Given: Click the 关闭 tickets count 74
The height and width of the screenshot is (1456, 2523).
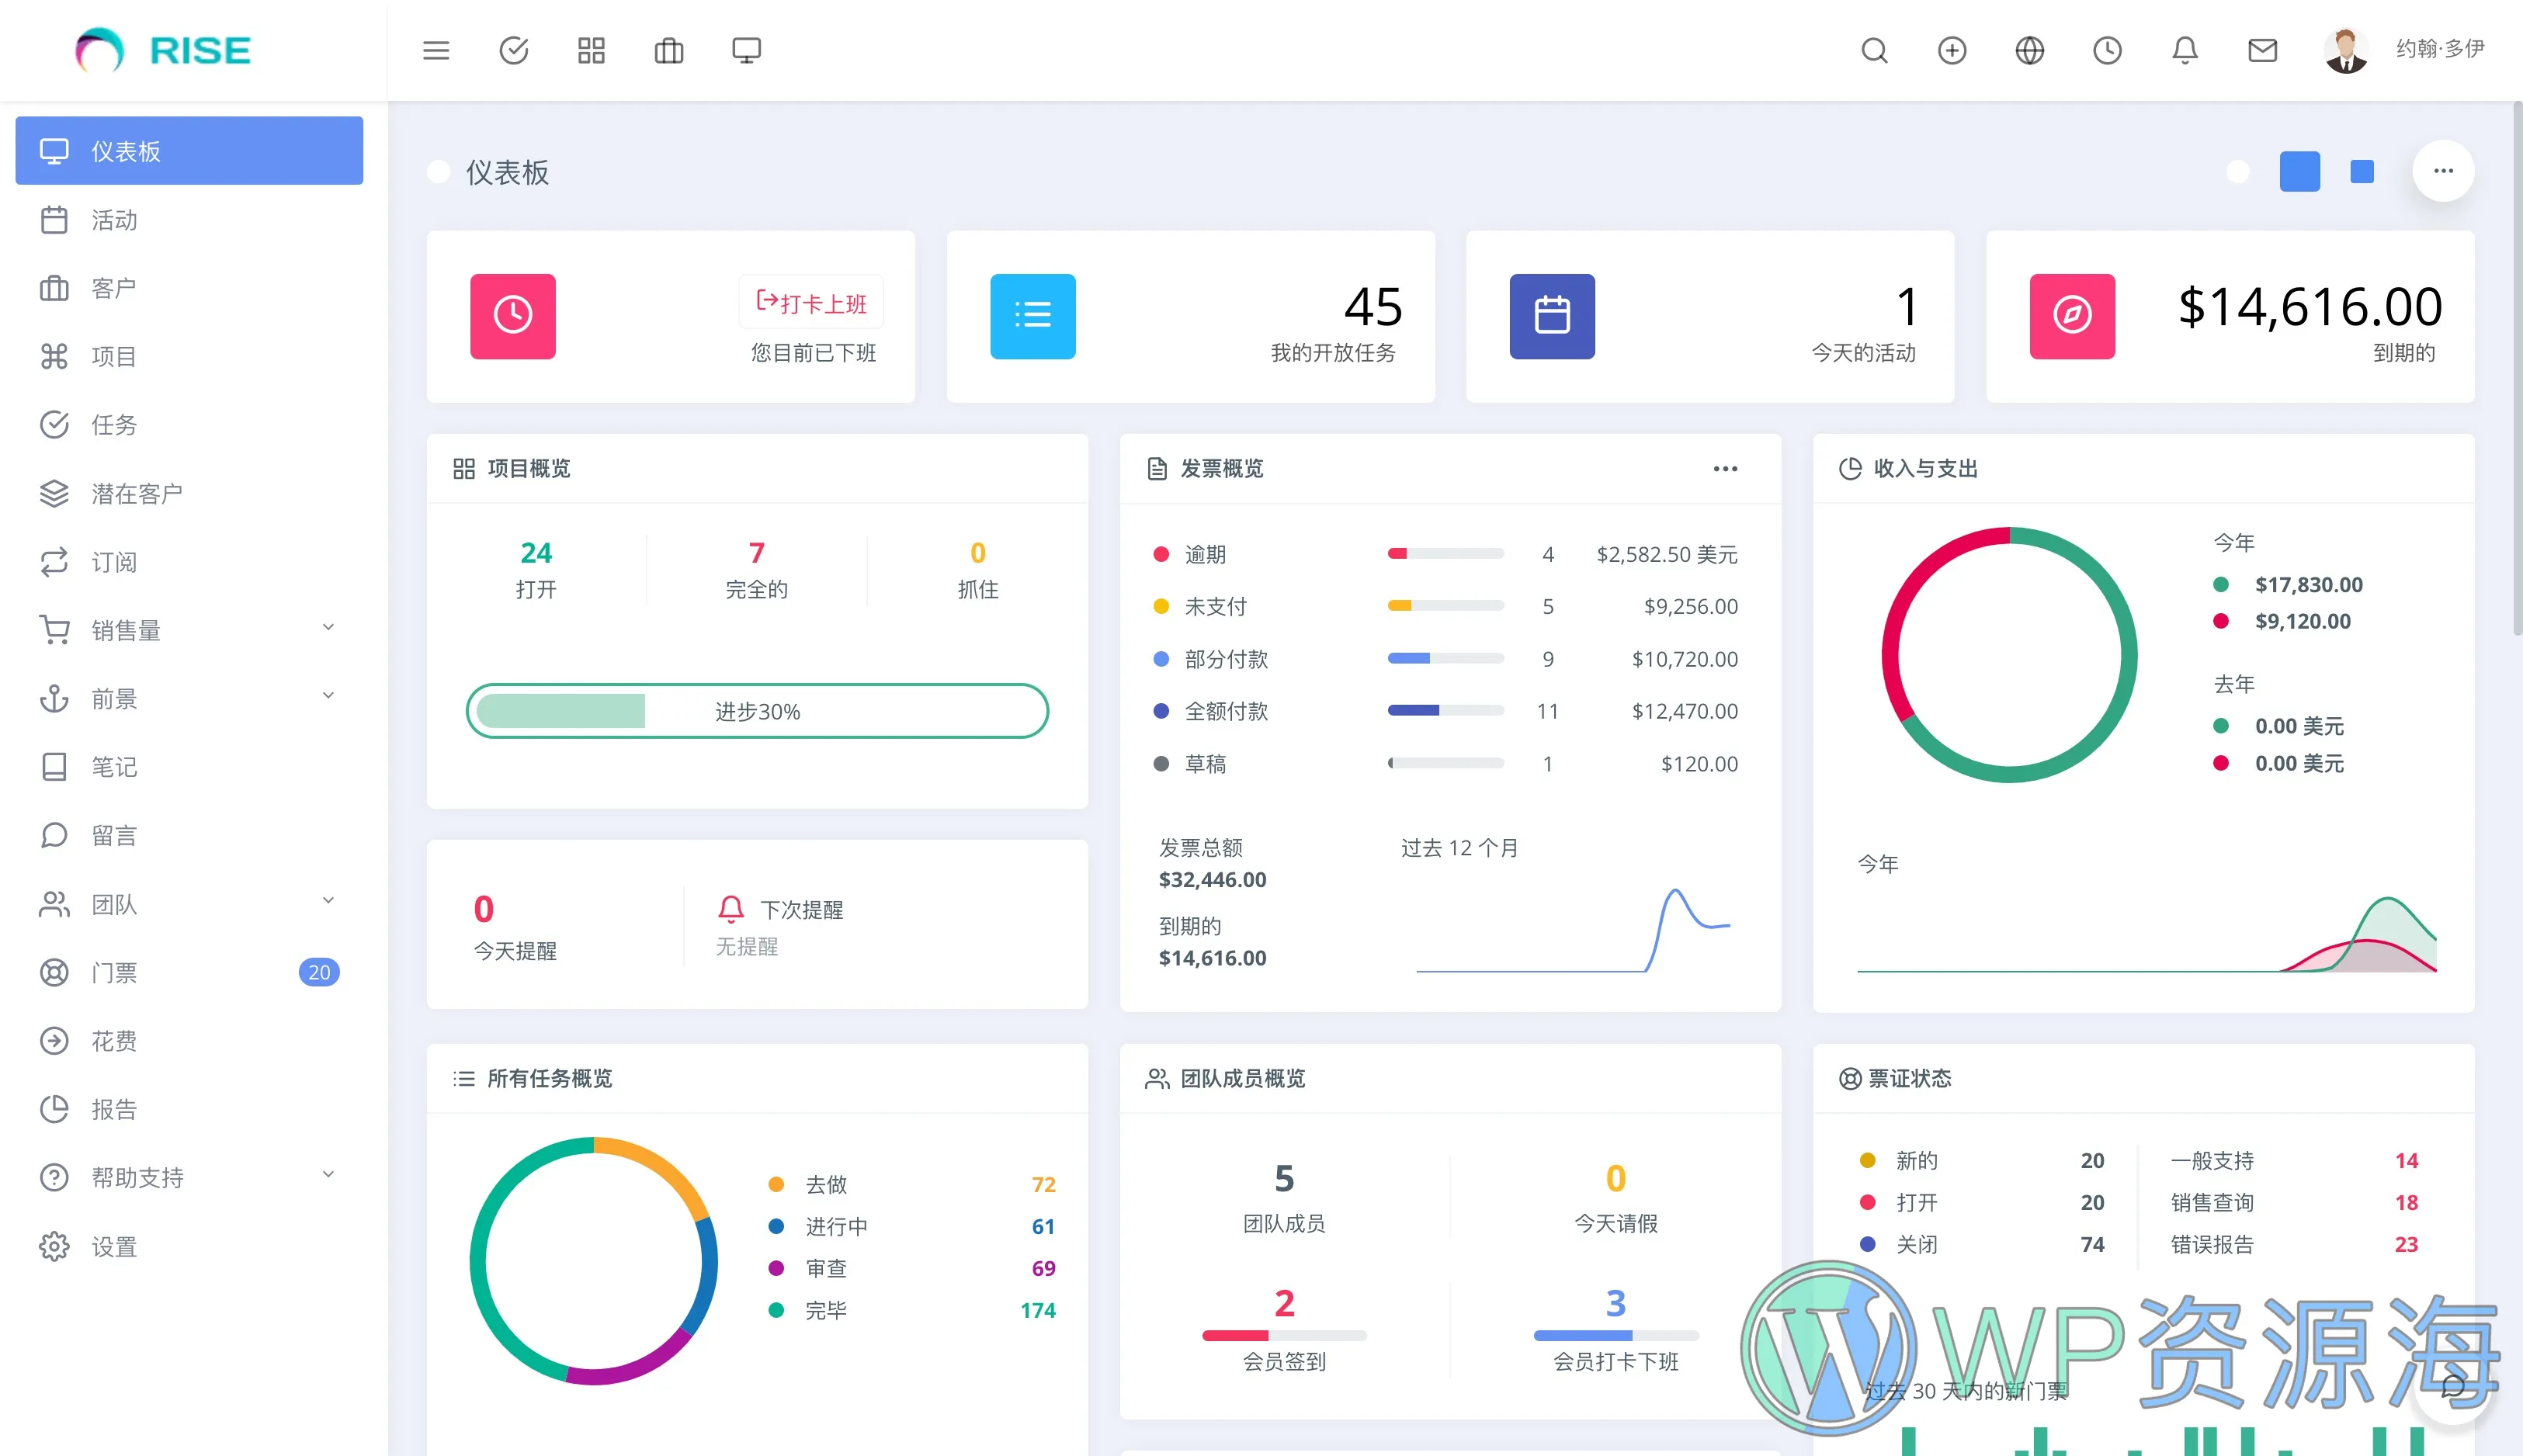Looking at the screenshot, I should (x=2092, y=1245).
